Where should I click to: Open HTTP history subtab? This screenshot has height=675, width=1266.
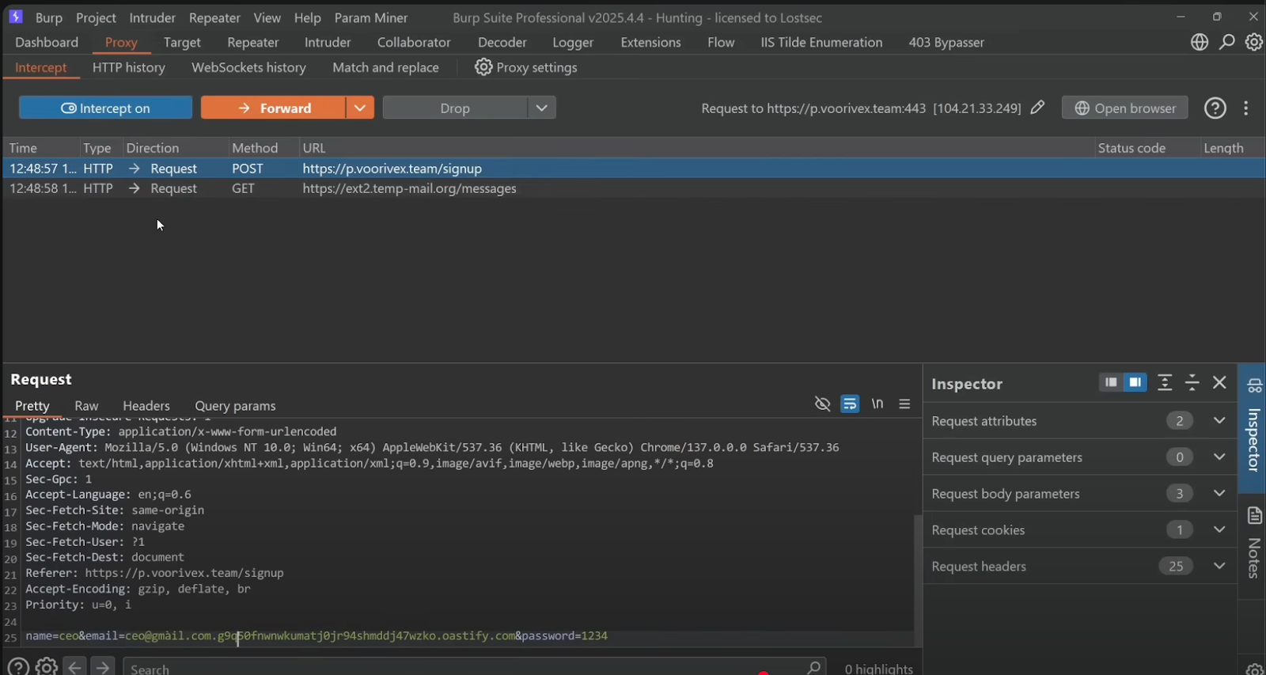coord(129,67)
